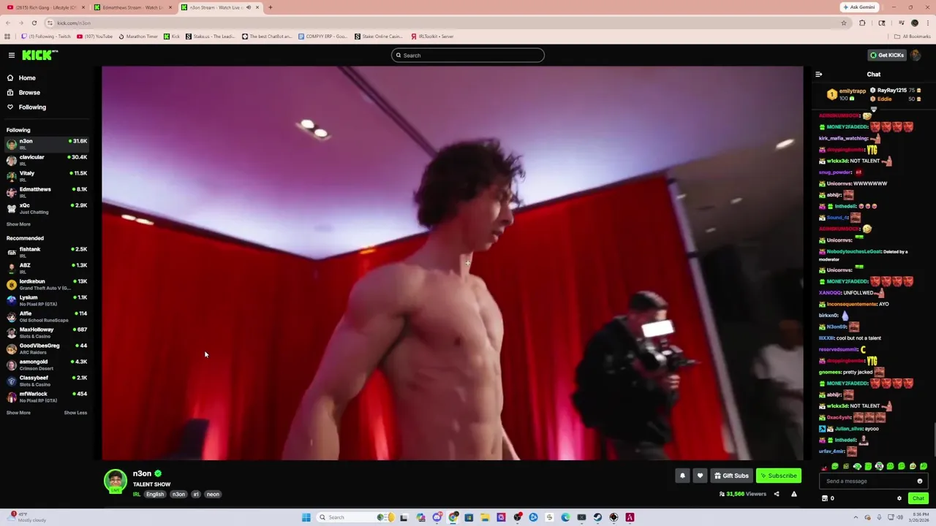Open clock and date in taskbar
Image resolution: width=936 pixels, height=526 pixels.
click(x=918, y=517)
